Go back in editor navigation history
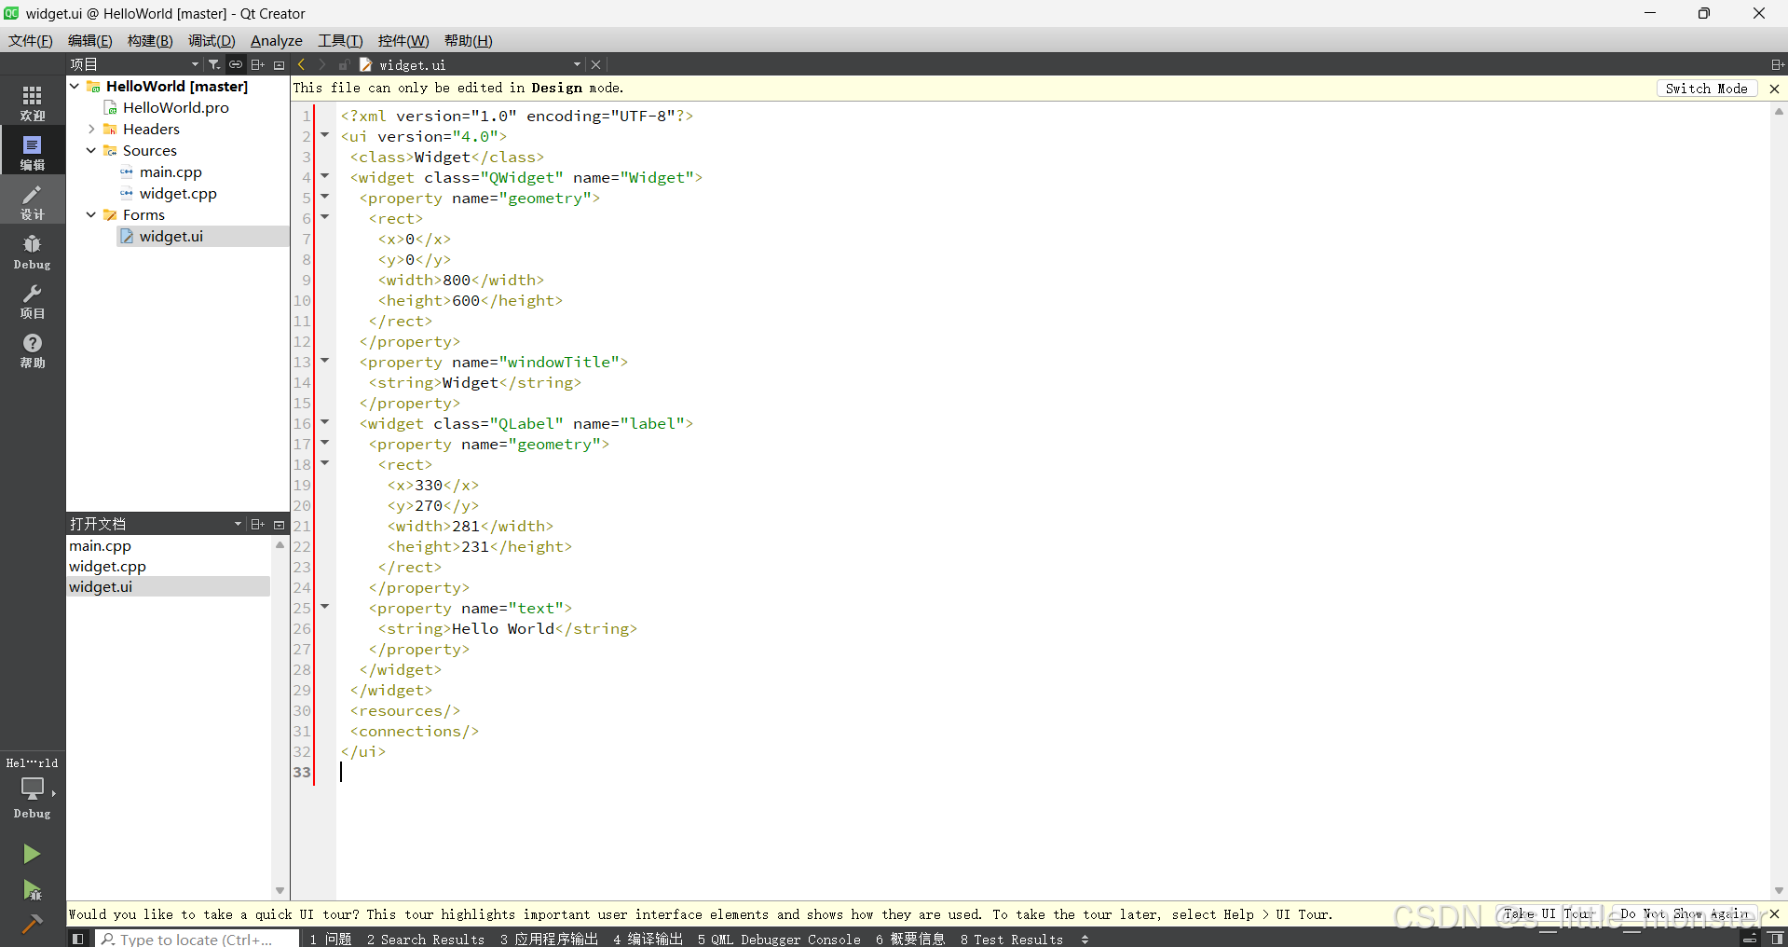 (301, 64)
